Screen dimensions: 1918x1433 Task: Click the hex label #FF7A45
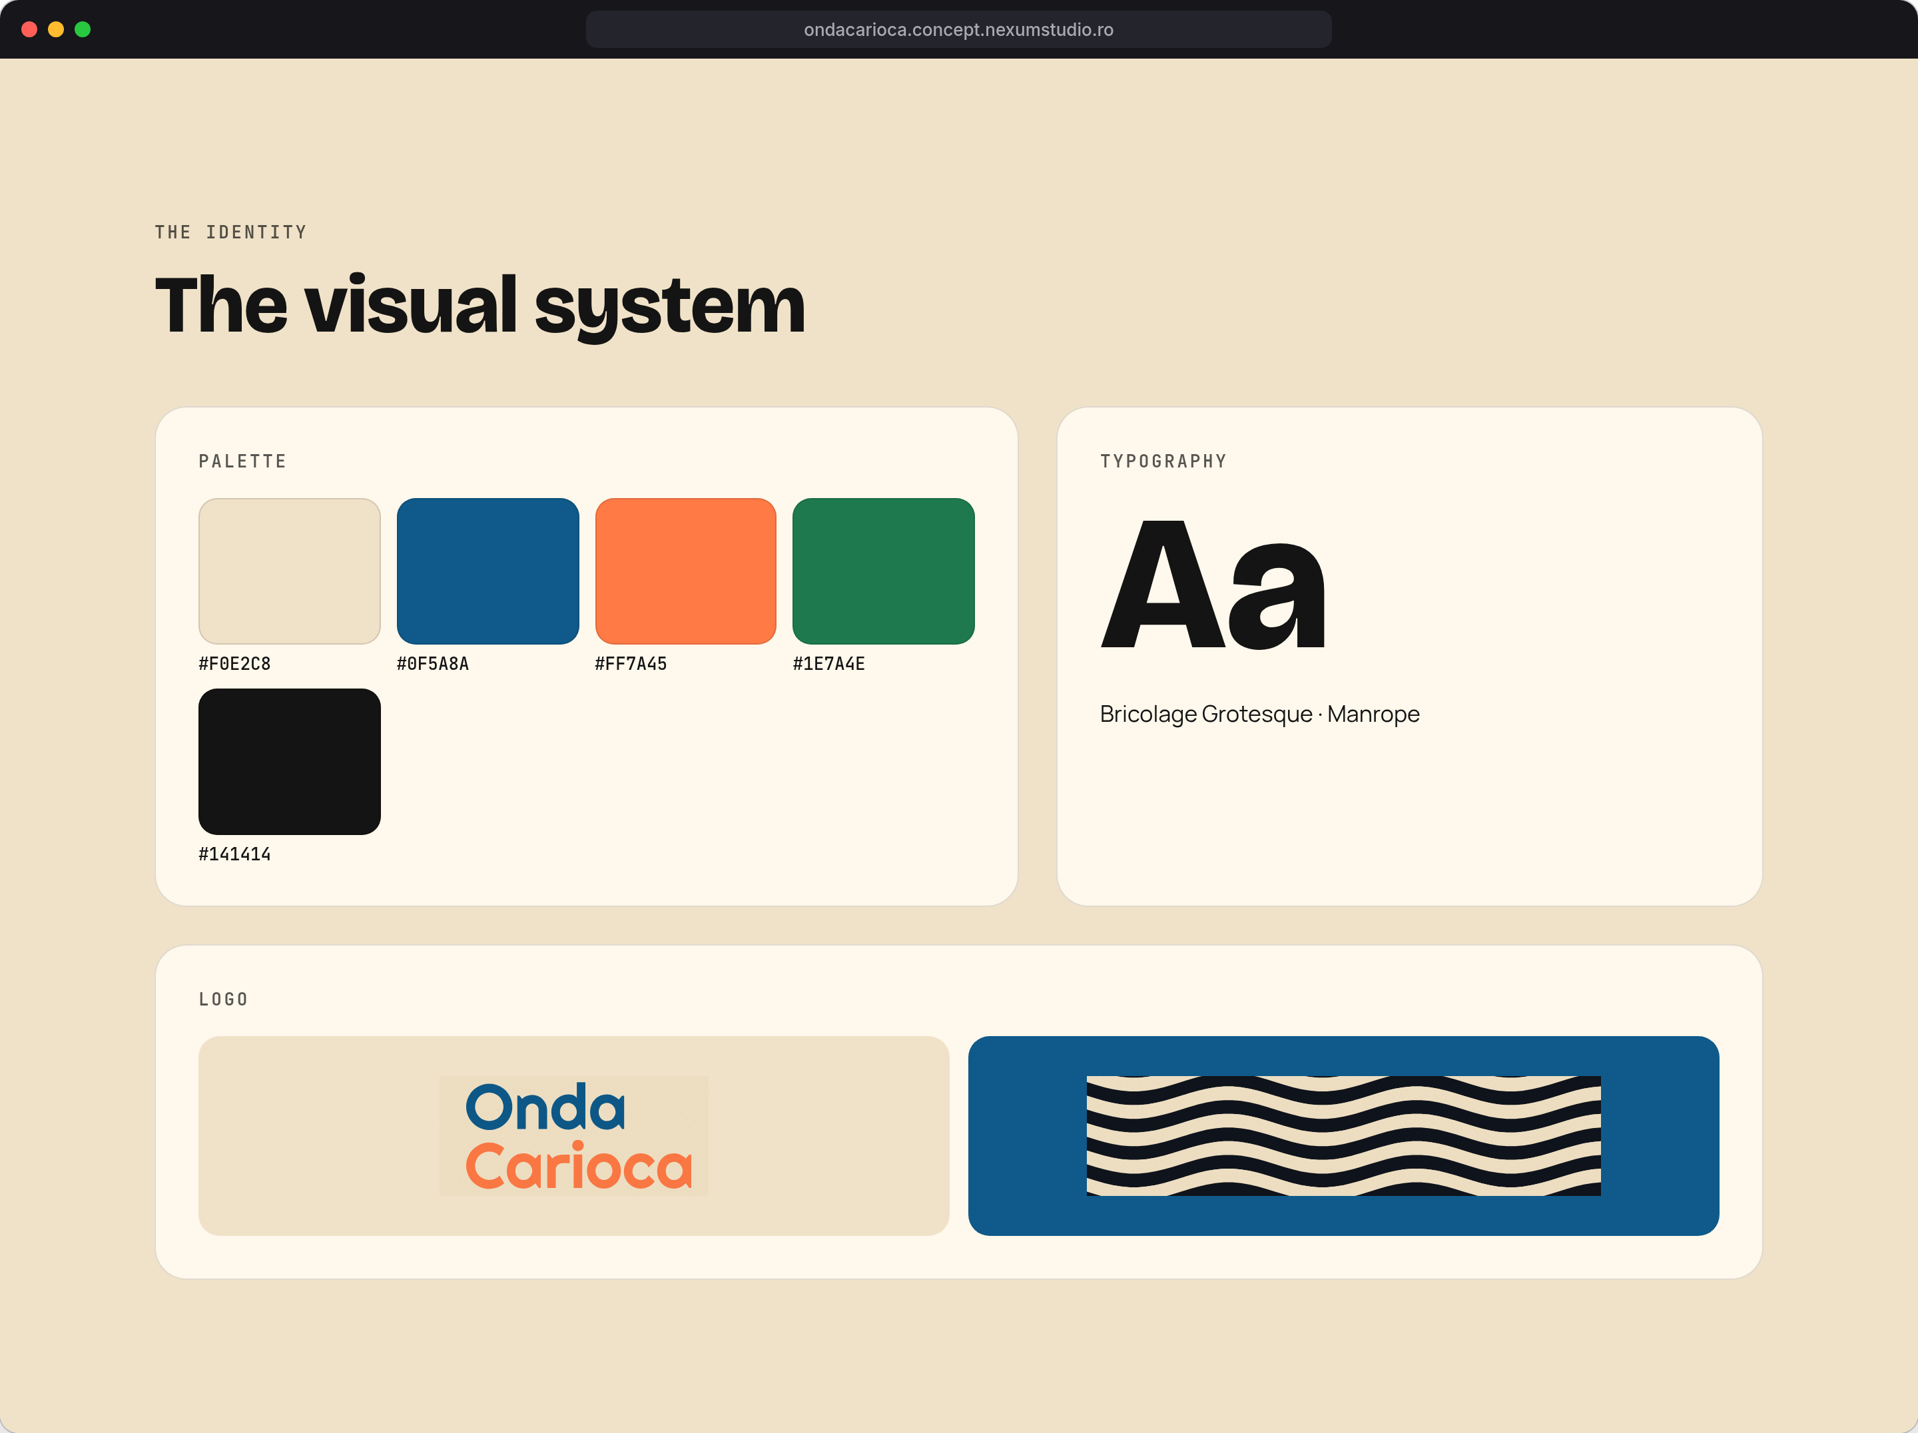click(631, 663)
